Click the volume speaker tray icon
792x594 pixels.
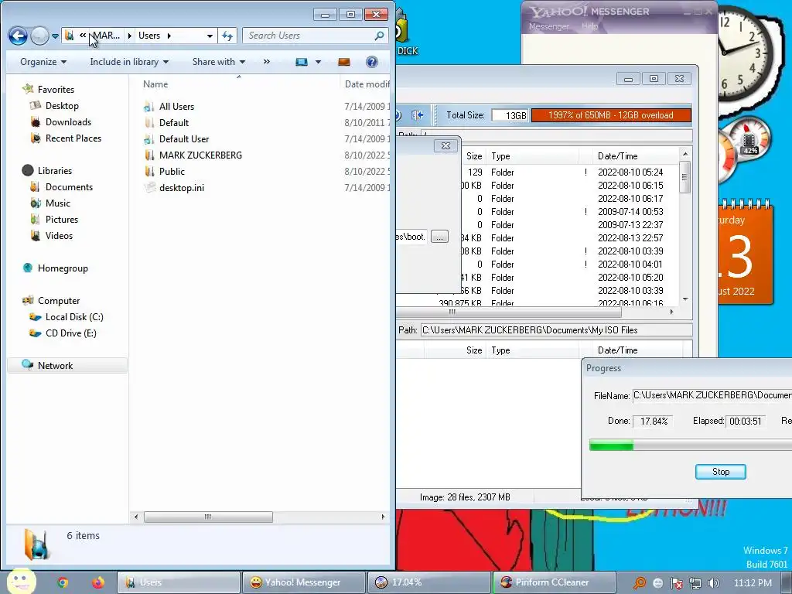713,583
